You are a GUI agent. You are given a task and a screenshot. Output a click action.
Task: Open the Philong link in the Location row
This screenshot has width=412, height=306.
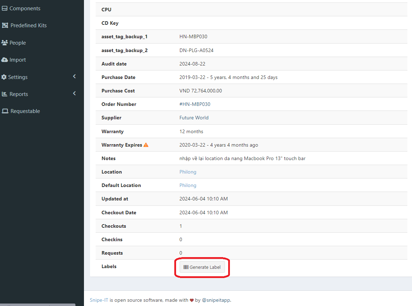pyautogui.click(x=188, y=172)
